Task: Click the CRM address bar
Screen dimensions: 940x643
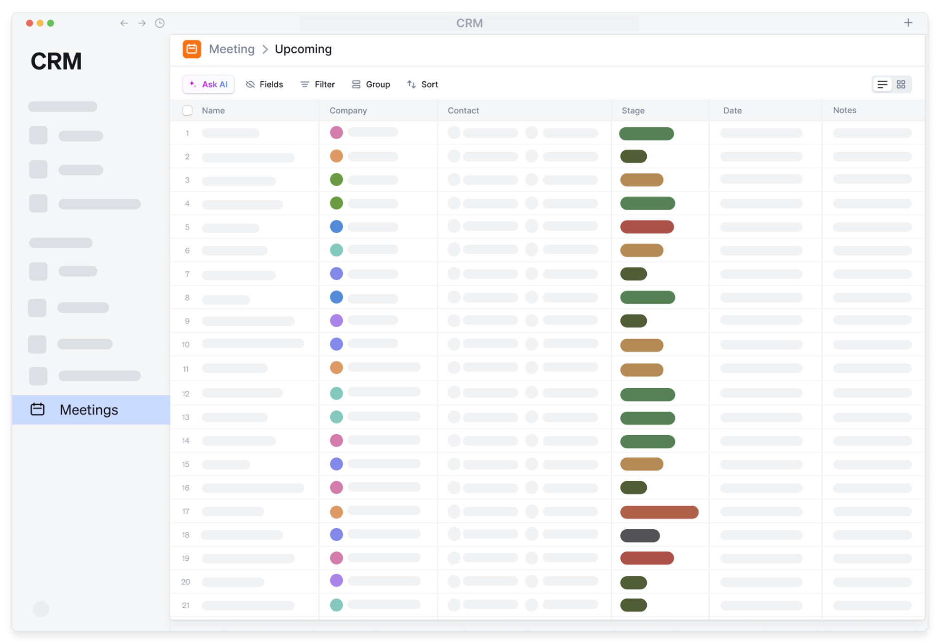Action: (x=469, y=23)
